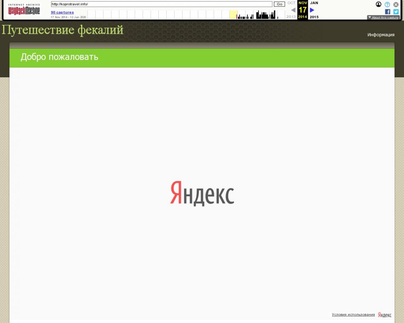The width and height of the screenshot is (404, 323).
Task: Click the large Яндекс logo in the page center
Action: pyautogui.click(x=202, y=193)
